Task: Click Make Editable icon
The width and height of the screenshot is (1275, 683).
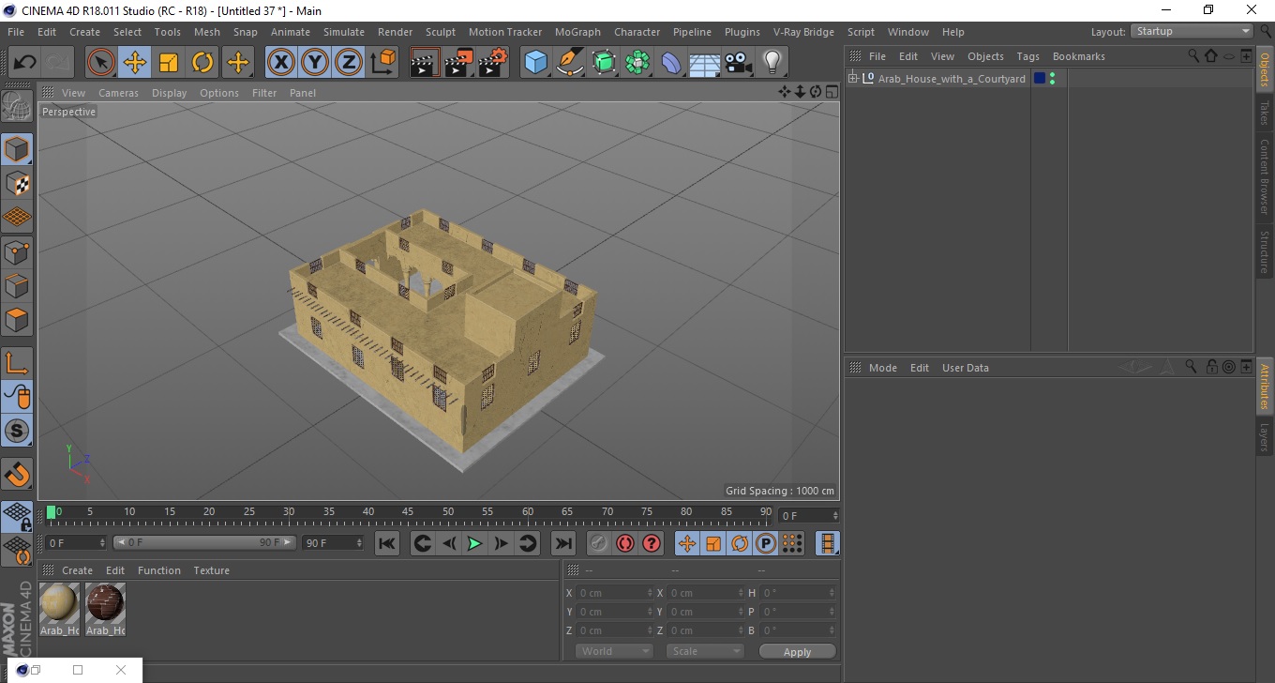Action: tap(17, 107)
